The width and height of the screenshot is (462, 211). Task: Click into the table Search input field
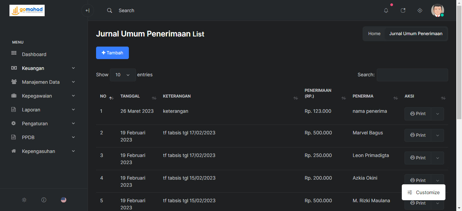coord(412,75)
